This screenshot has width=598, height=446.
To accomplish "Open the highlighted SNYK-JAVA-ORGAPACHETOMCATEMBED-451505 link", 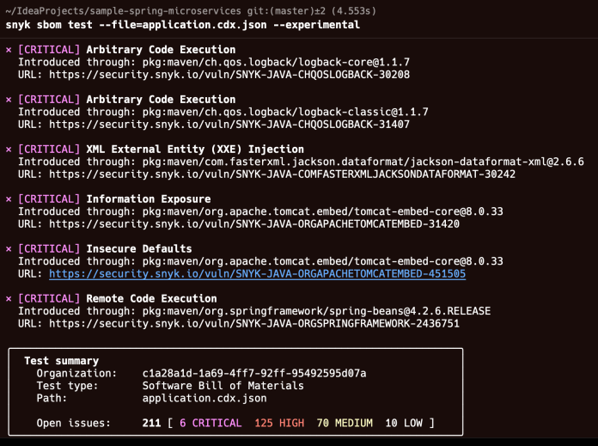I will (x=257, y=274).
